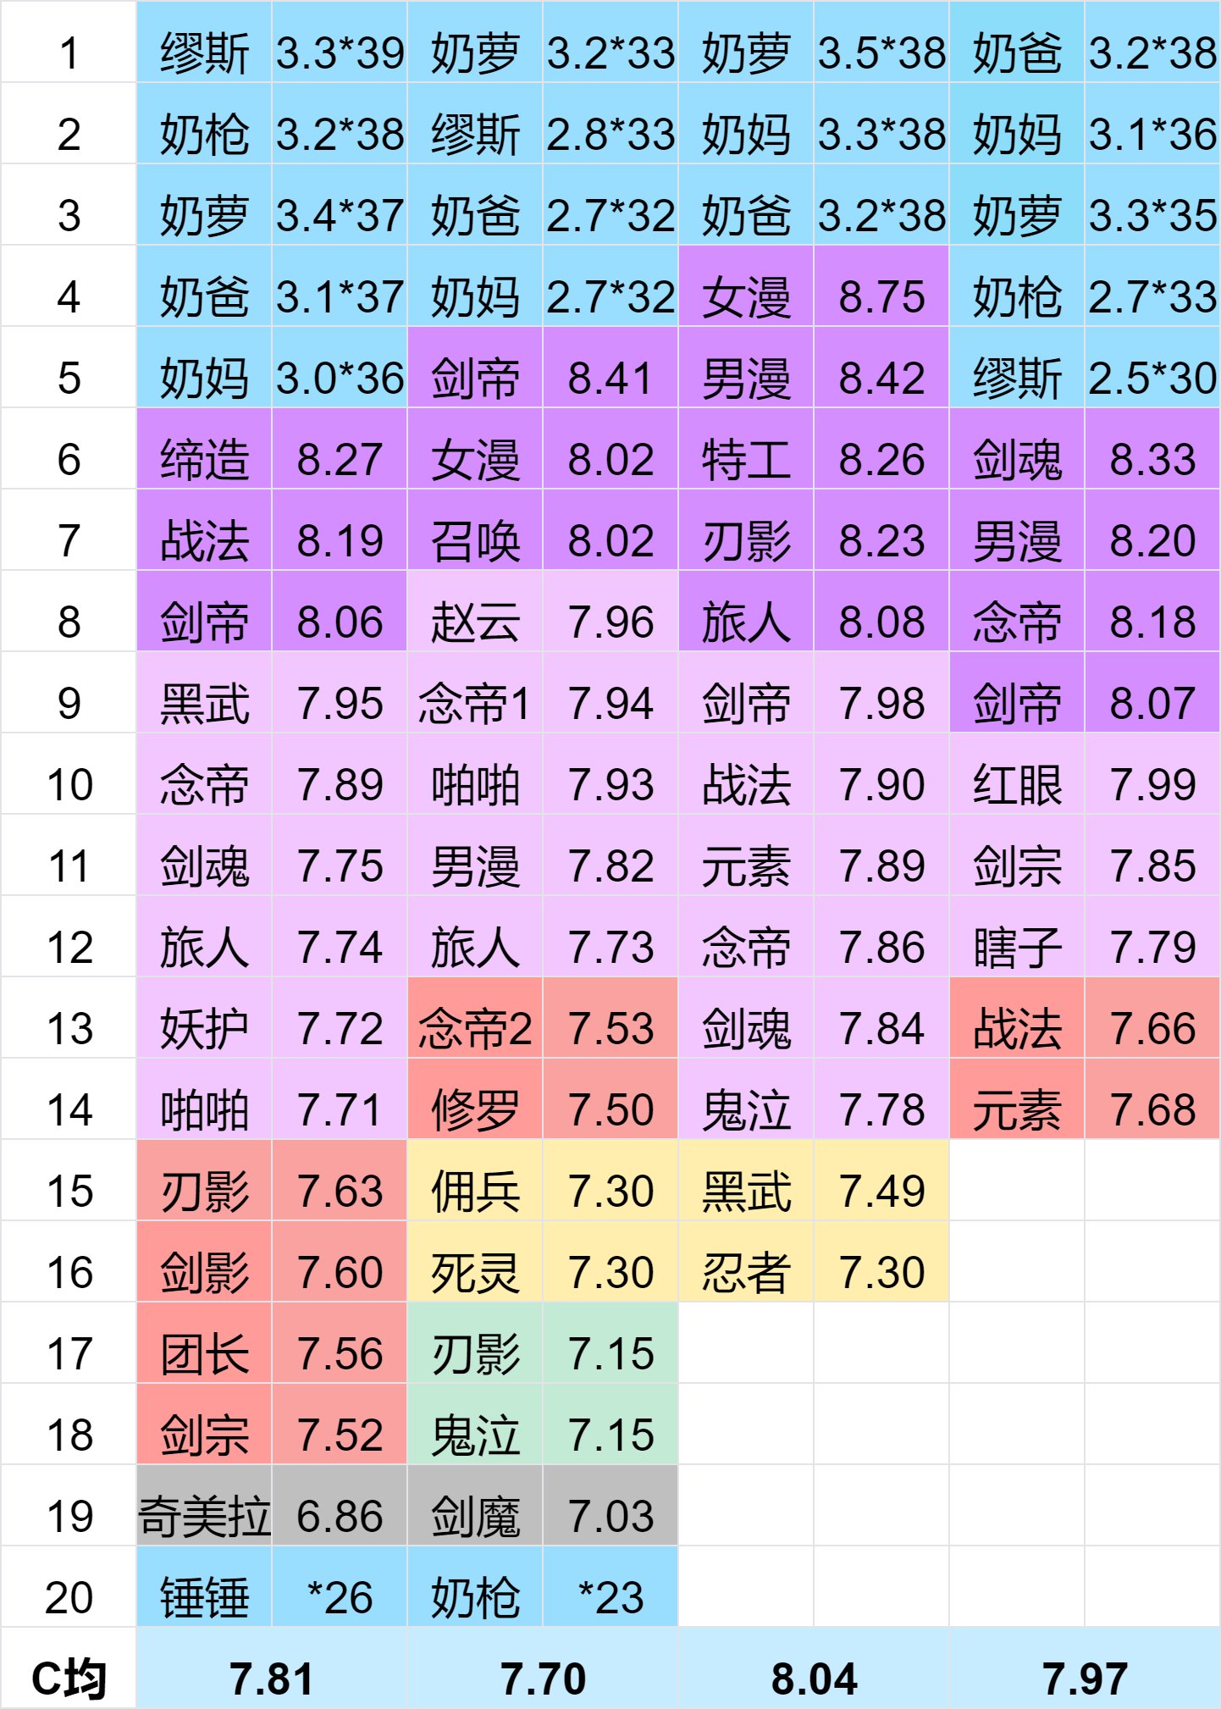The image size is (1221, 1709).
Task: Select the 8.04 average cell
Action: [814, 1668]
